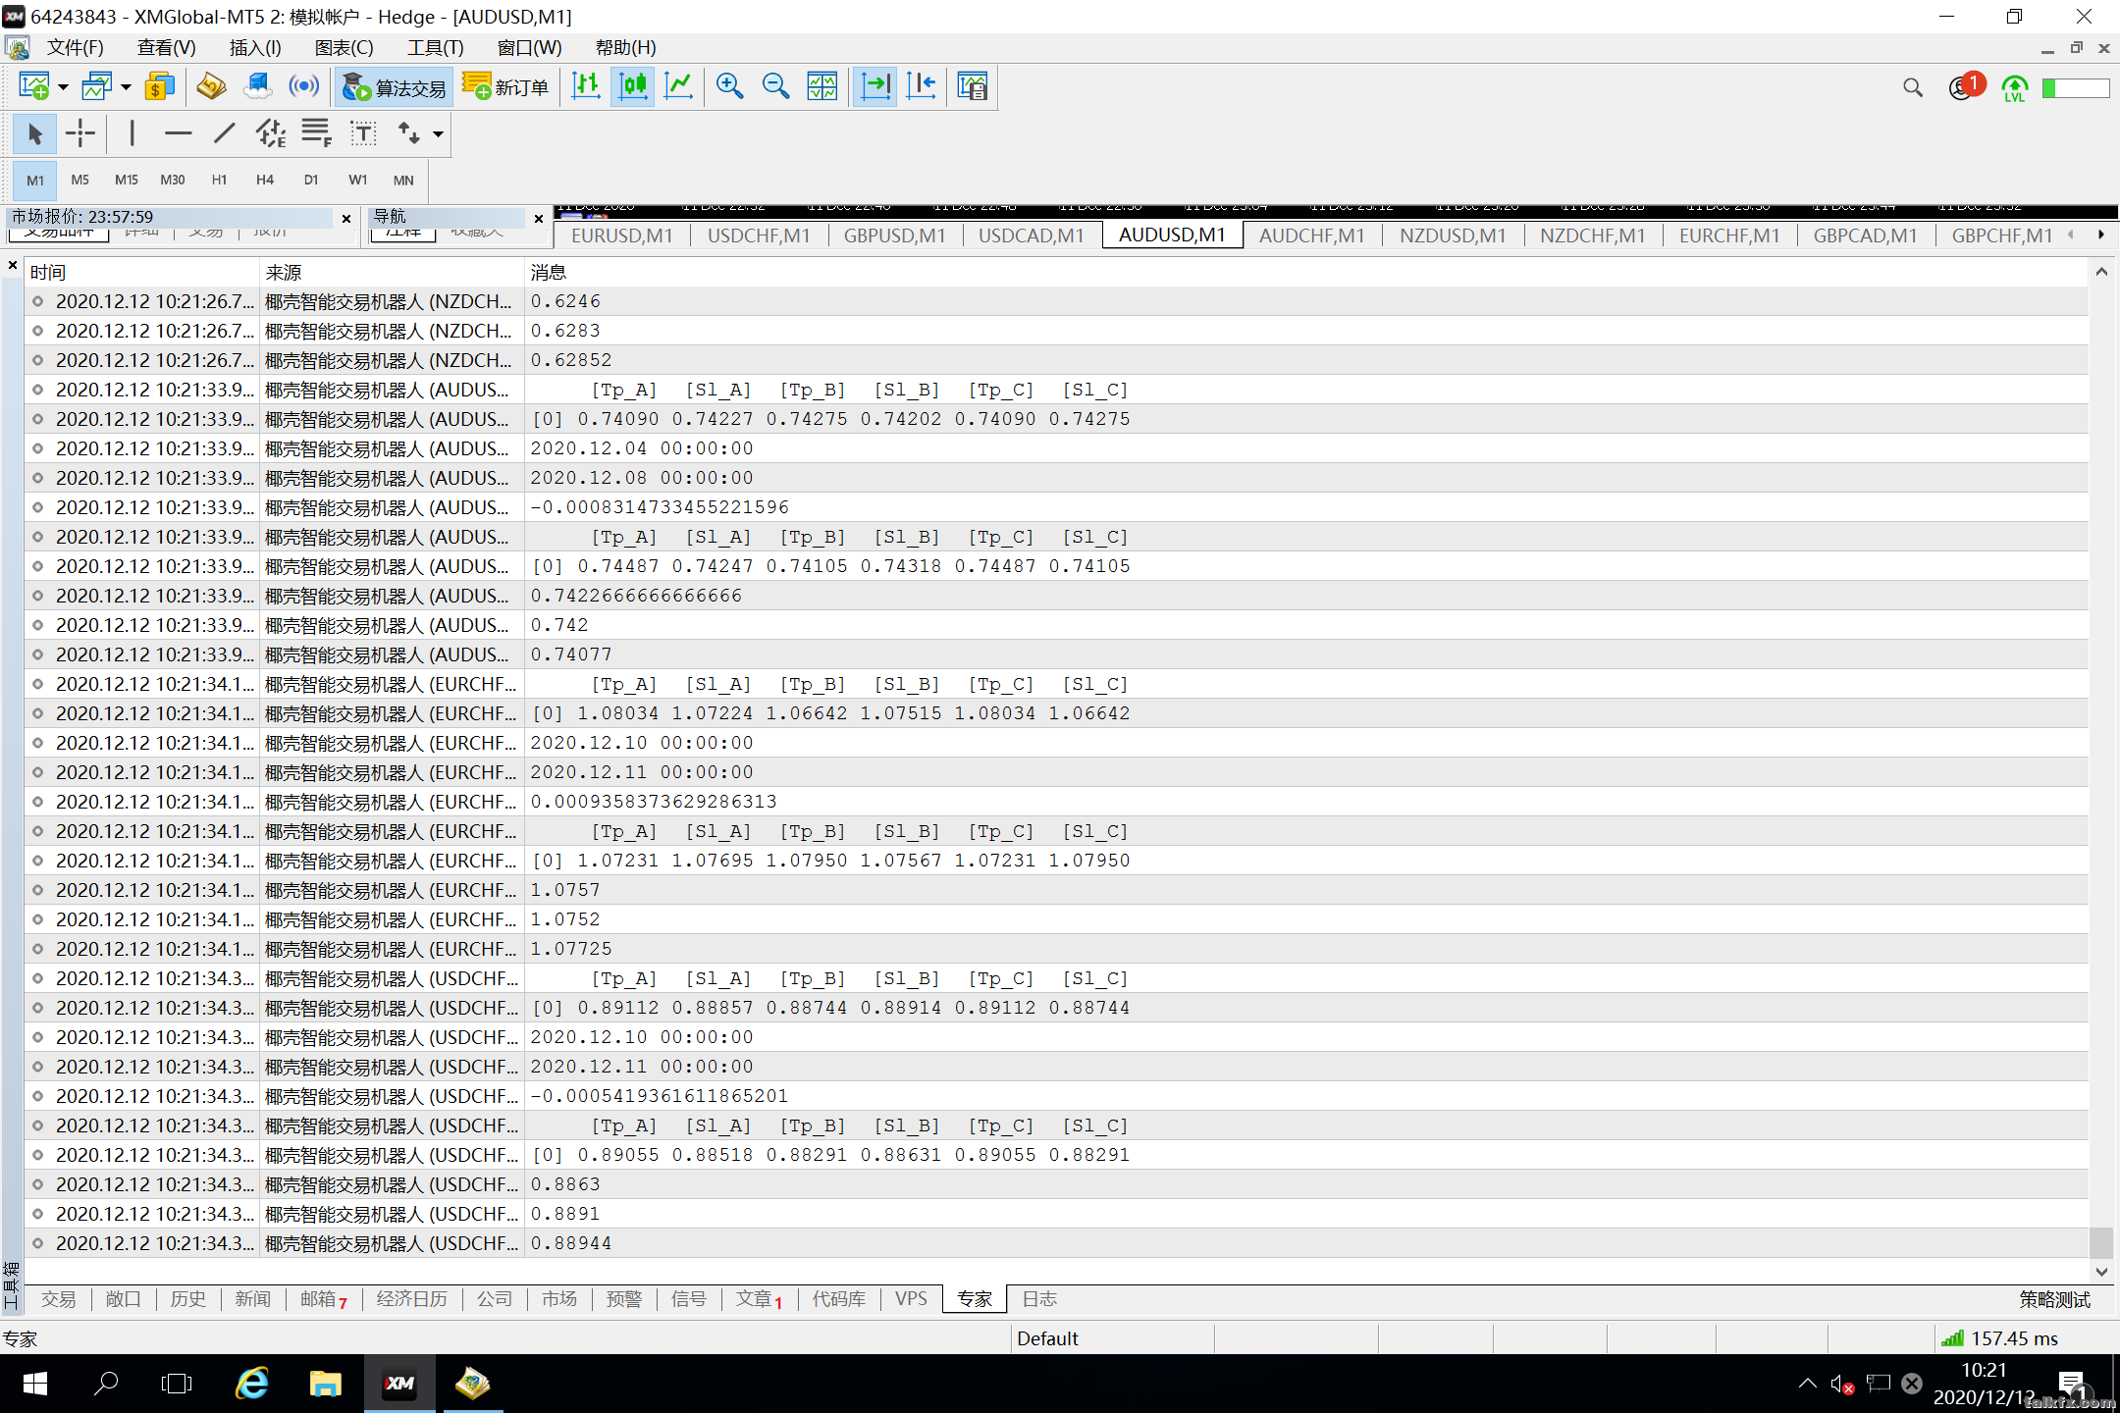The width and height of the screenshot is (2120, 1413).
Task: Click the 消息 column header
Action: click(x=1305, y=272)
